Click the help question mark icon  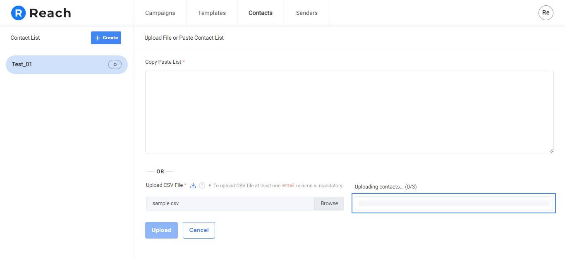(202, 186)
